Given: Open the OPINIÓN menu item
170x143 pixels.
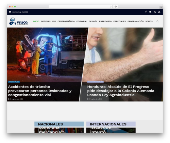Looking at the screenshot, I should pos(93,21).
